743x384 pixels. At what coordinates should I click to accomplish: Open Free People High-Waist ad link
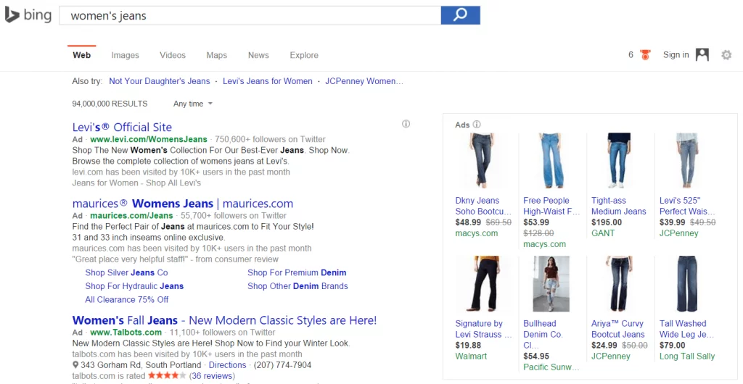(x=551, y=206)
